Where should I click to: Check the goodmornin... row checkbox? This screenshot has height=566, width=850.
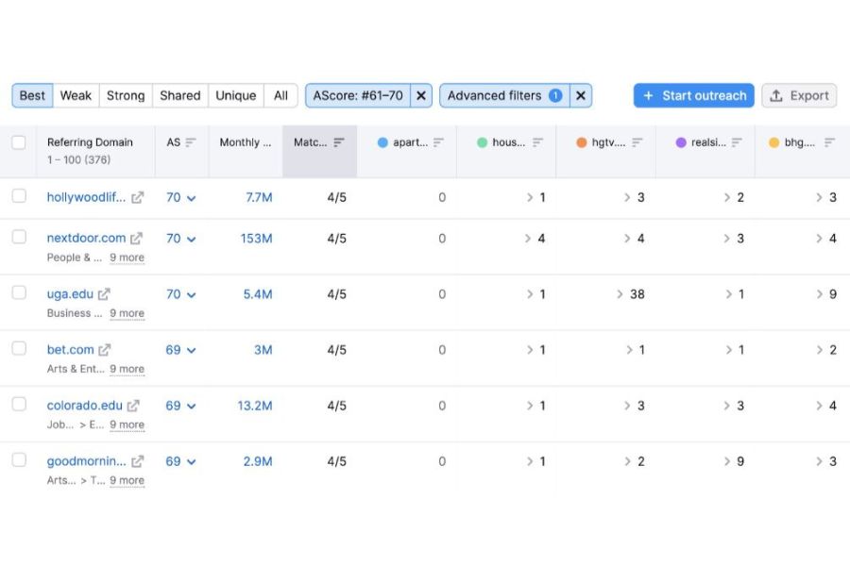[x=19, y=459]
